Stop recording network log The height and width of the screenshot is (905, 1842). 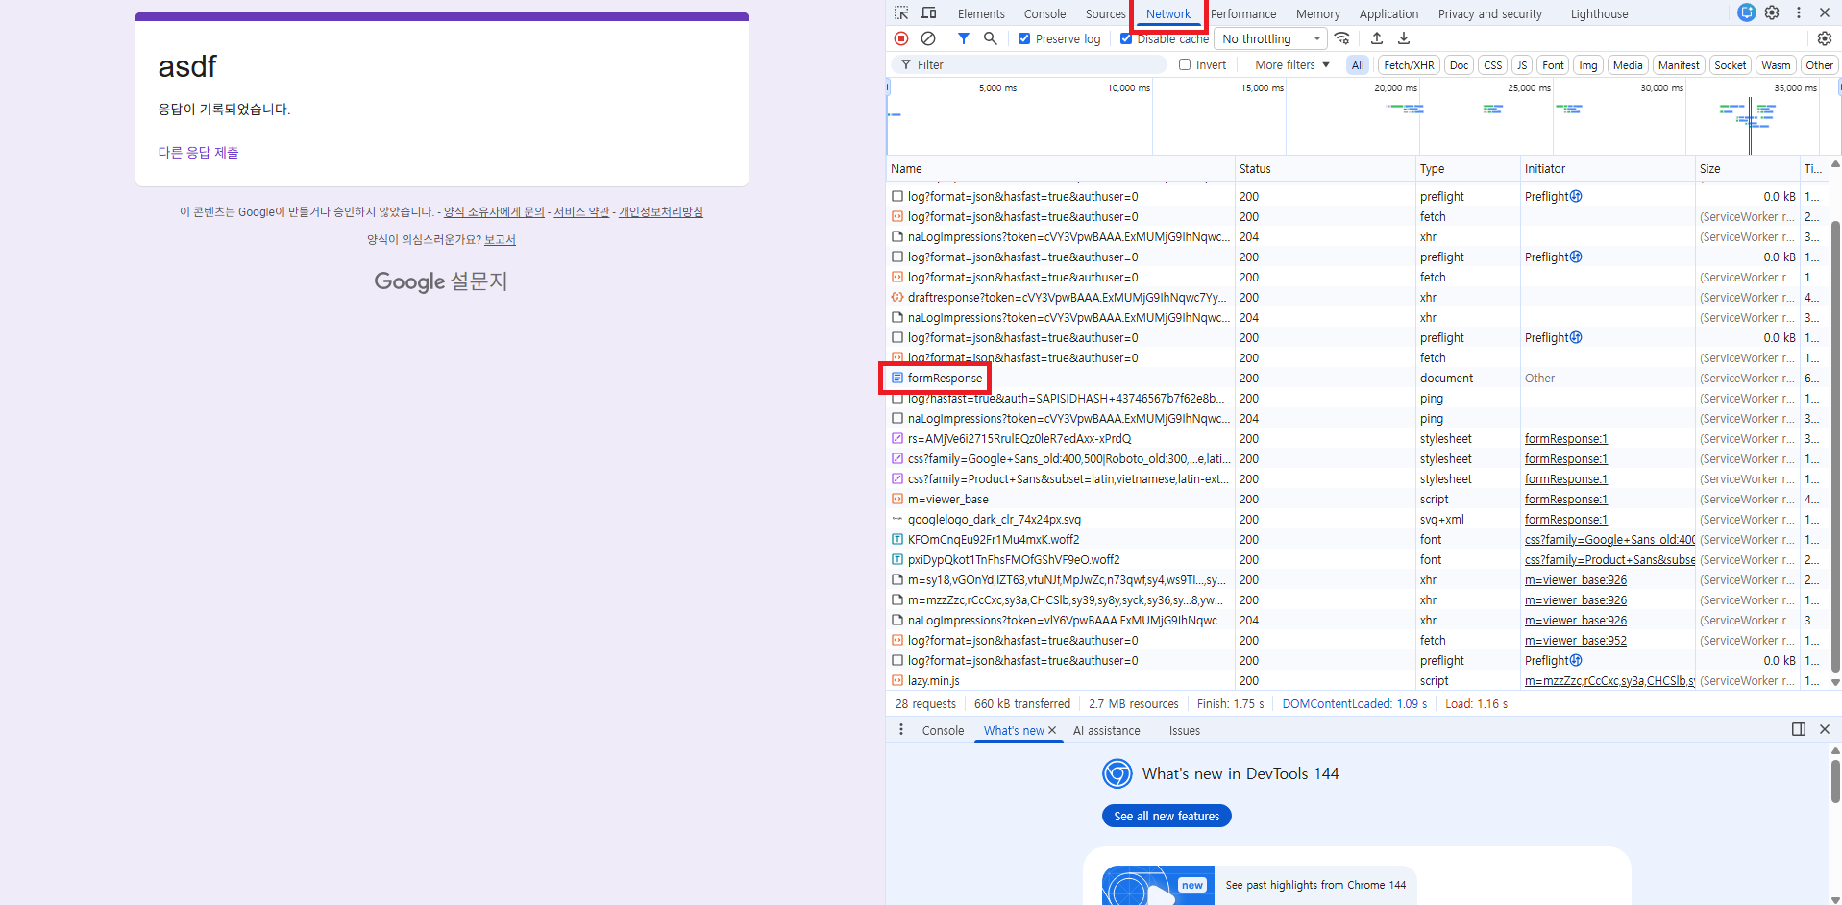[x=900, y=38]
